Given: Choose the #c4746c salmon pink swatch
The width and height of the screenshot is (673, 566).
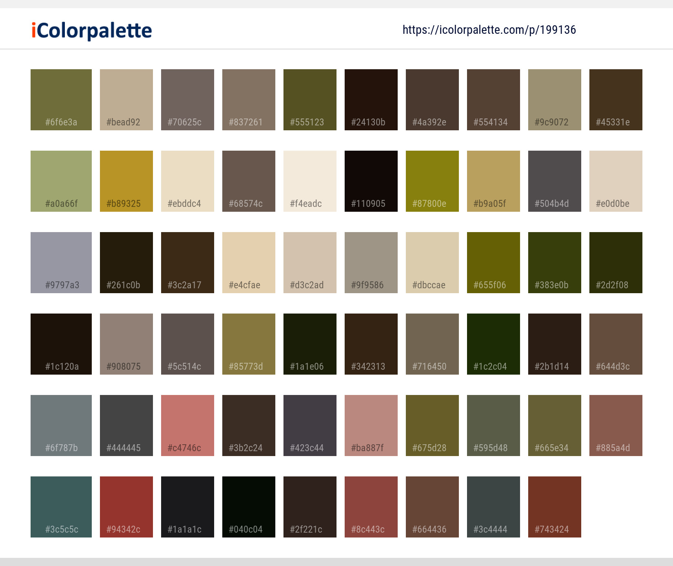Looking at the screenshot, I should 188,426.
